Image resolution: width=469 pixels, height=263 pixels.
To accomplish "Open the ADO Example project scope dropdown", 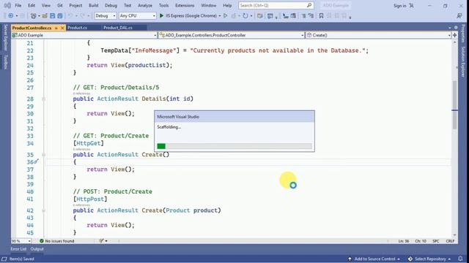I will pos(84,35).
